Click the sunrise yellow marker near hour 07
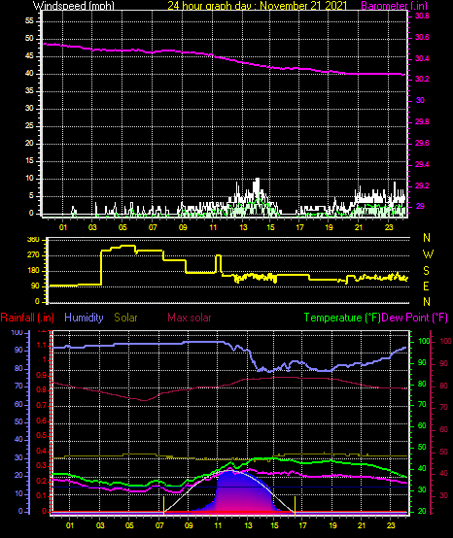This screenshot has height=538, width=453. pos(164,505)
